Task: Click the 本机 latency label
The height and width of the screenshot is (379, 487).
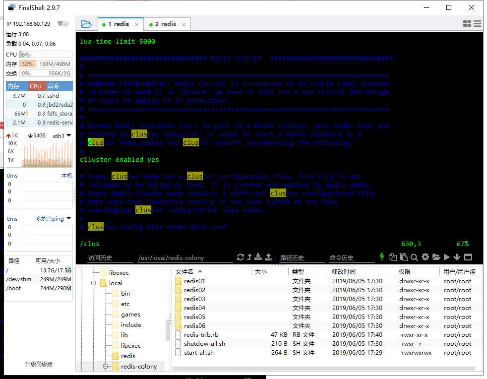Action: click(67, 176)
